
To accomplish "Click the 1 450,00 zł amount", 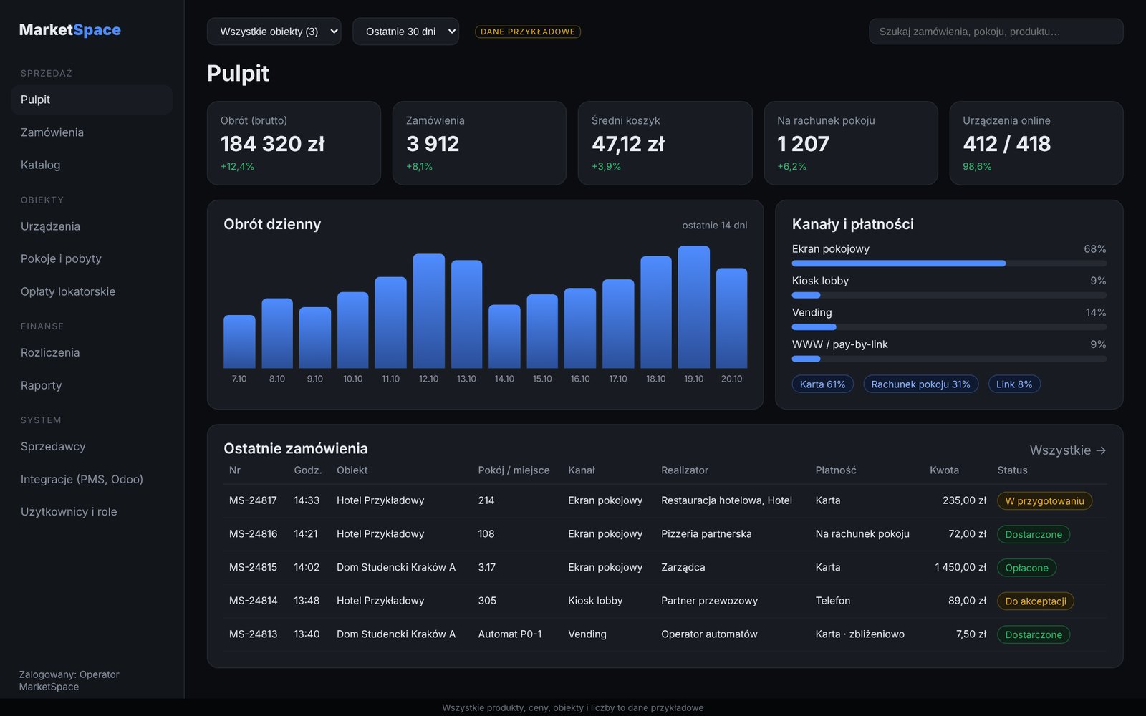I will [x=960, y=567].
